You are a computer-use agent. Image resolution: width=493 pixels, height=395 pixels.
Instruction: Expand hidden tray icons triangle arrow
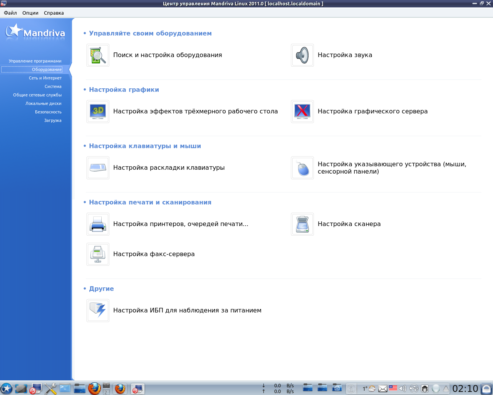[446, 388]
